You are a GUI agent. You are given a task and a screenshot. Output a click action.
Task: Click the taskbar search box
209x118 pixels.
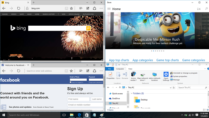click(x=34, y=115)
